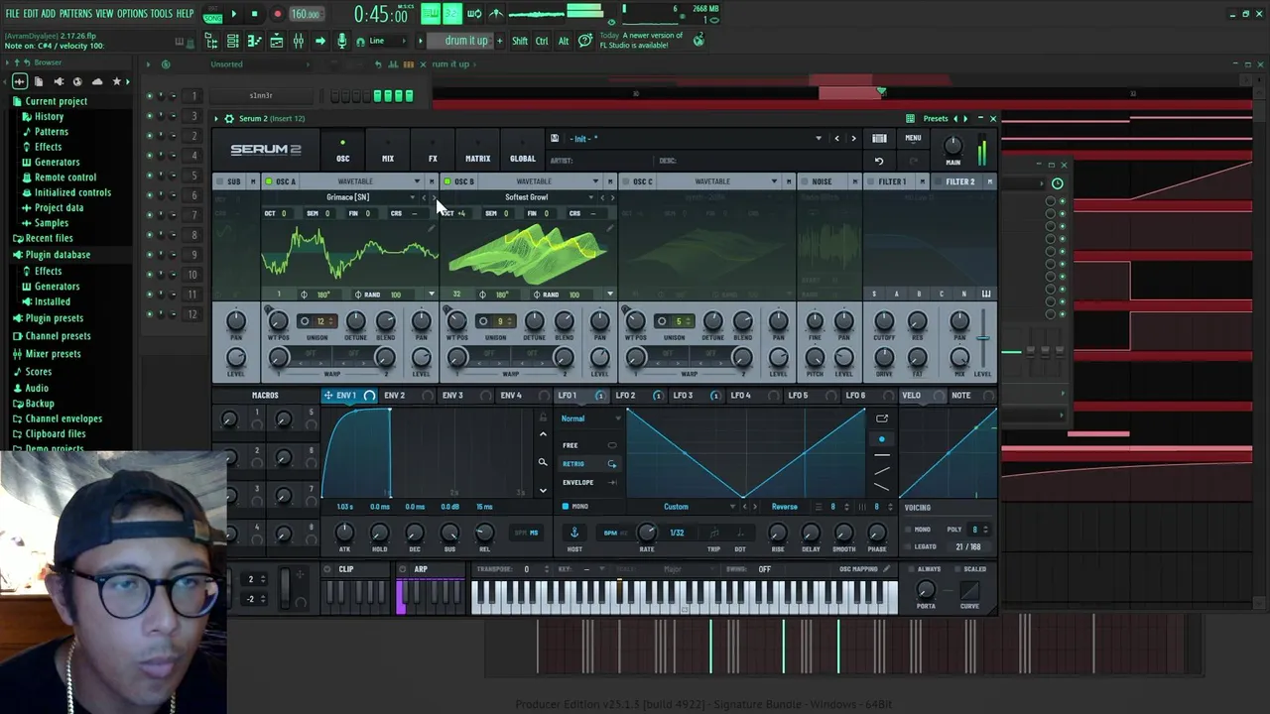Viewport: 1270px width, 714px height.
Task: Click next preset arrow in Serum header
Action: (x=853, y=139)
